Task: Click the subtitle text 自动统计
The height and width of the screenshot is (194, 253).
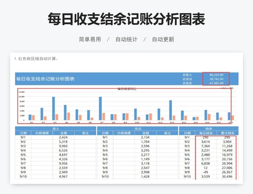Action: tap(126, 40)
